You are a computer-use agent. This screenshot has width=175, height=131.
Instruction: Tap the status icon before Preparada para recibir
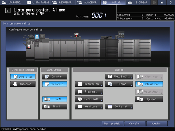[14, 129]
